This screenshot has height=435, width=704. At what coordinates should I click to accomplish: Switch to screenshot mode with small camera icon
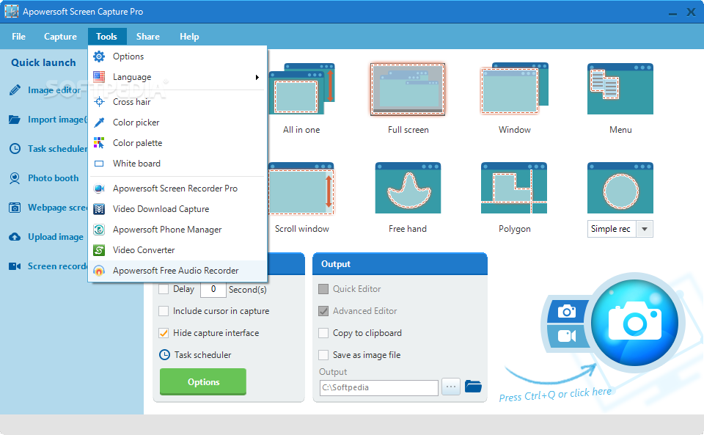pos(567,311)
